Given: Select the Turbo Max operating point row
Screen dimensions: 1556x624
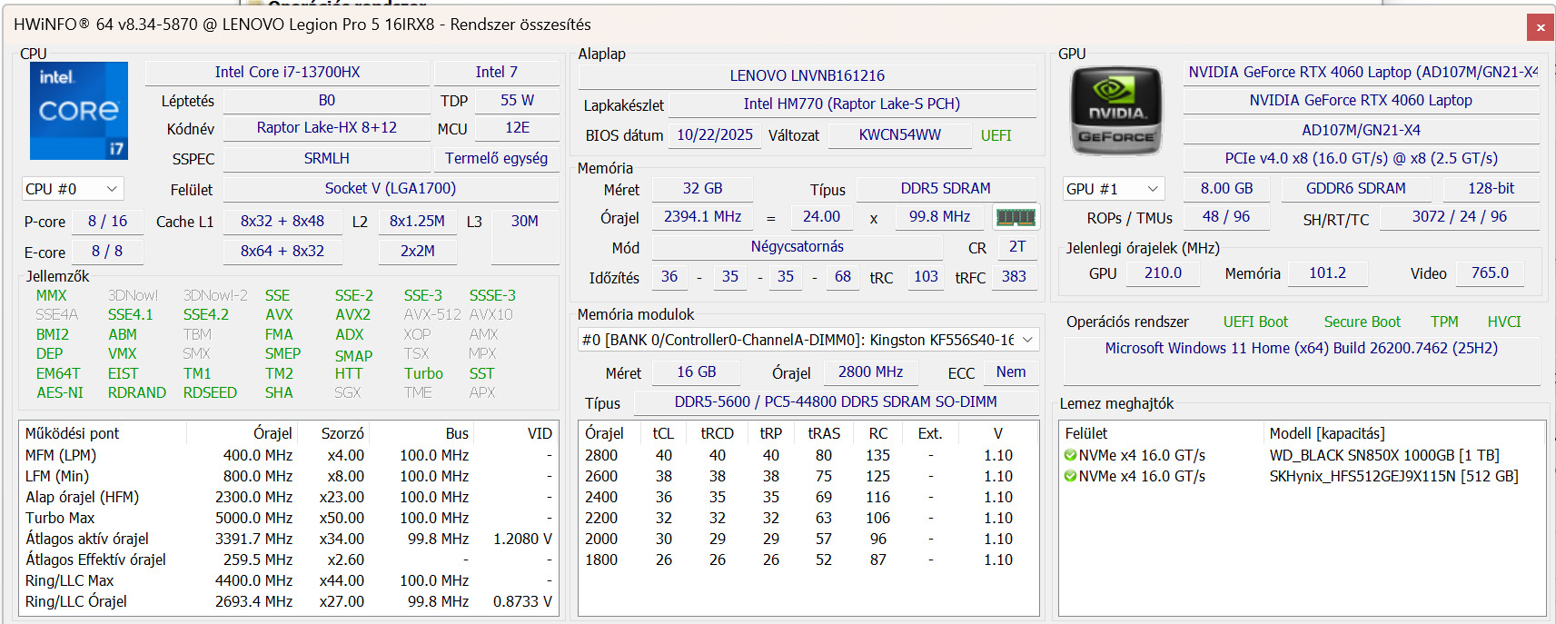Looking at the screenshot, I should (289, 518).
